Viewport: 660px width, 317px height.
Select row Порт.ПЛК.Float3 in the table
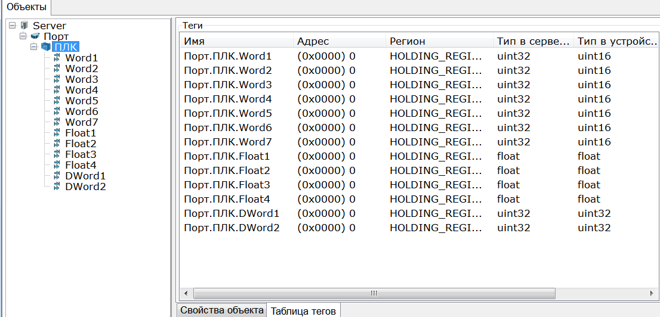227,185
